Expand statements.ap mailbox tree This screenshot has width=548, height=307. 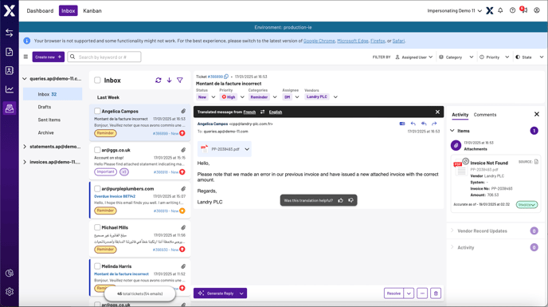25,147
